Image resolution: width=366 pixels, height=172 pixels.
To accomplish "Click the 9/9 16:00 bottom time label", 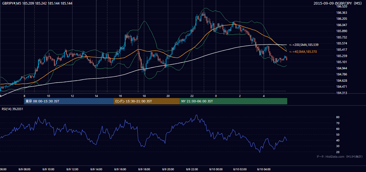I will tap(120, 169).
